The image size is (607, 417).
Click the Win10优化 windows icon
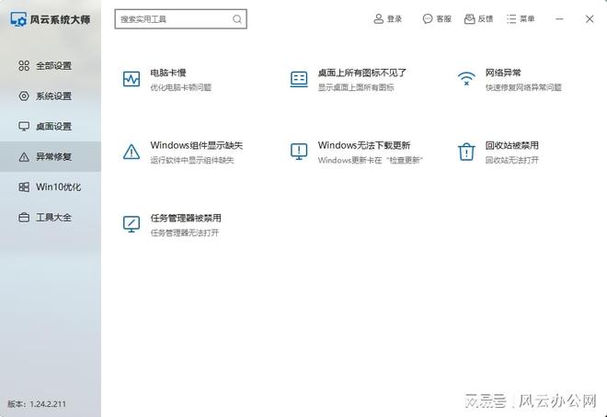pyautogui.click(x=24, y=187)
